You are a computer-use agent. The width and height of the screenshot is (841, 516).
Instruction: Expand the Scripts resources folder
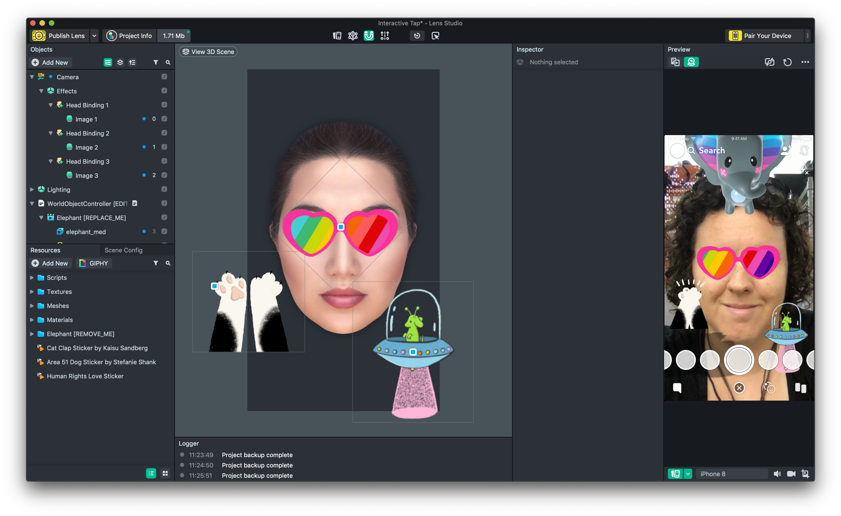pos(32,277)
